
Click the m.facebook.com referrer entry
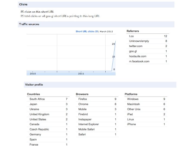[139, 61]
